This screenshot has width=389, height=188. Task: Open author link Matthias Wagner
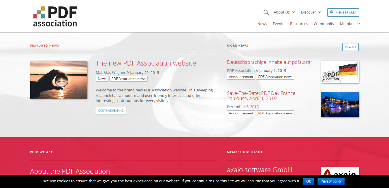(x=111, y=72)
